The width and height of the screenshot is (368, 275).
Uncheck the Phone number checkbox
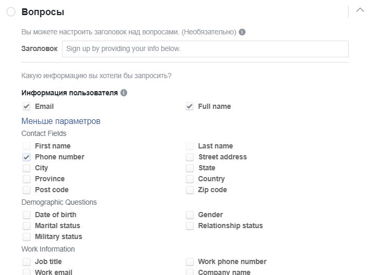click(x=27, y=157)
